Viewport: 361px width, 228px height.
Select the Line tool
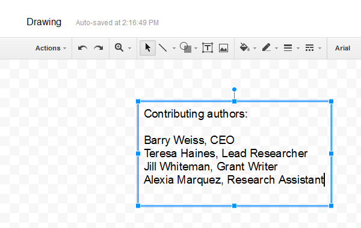[163, 48]
